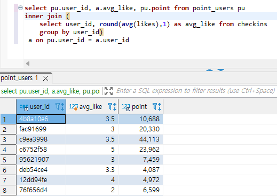
Task: Select point value 44,113
Action: (x=140, y=139)
